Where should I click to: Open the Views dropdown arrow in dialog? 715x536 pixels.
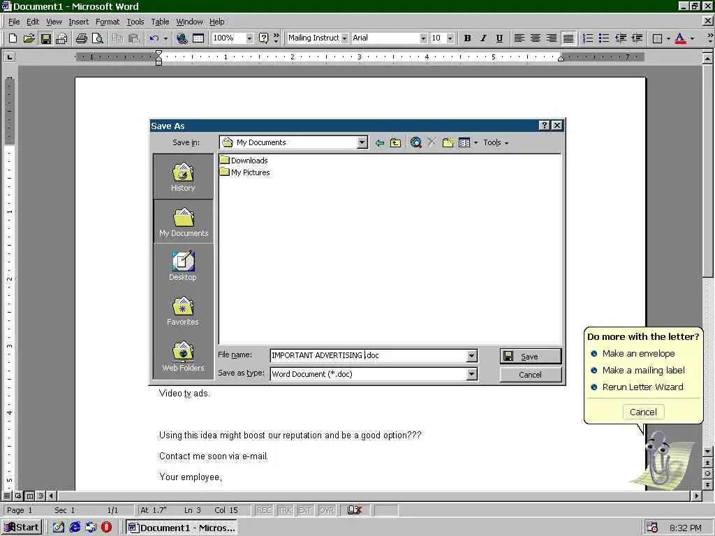476,142
